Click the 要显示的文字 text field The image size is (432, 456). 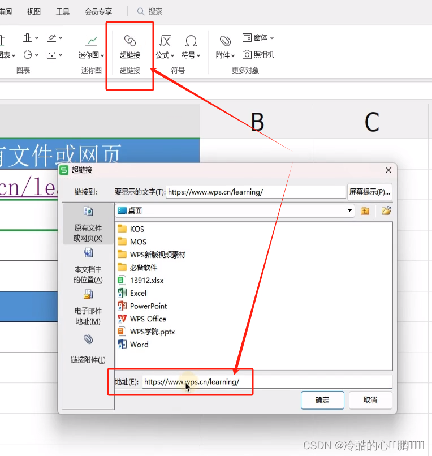256,192
